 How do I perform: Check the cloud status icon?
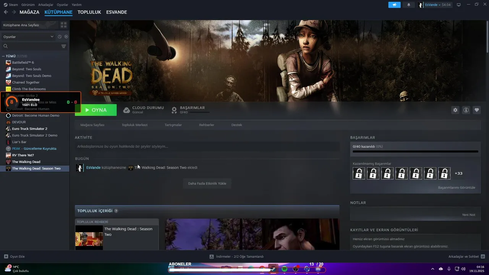[126, 110]
